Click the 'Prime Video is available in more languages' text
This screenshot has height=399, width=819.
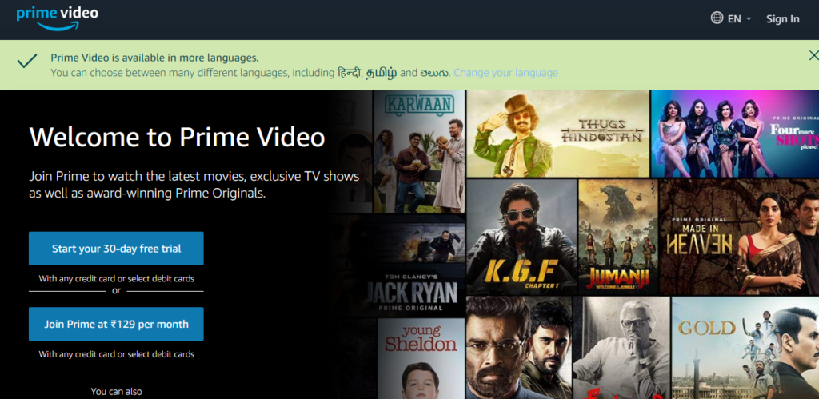[154, 58]
